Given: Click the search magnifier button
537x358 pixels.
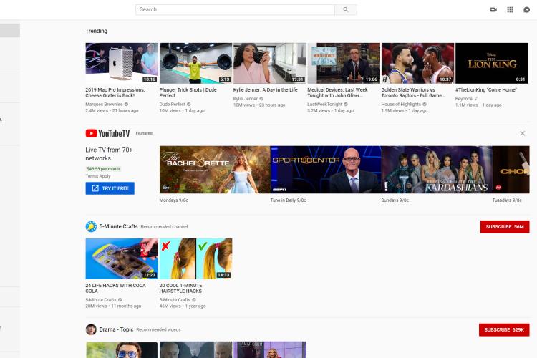Looking at the screenshot, I should coord(346,9).
